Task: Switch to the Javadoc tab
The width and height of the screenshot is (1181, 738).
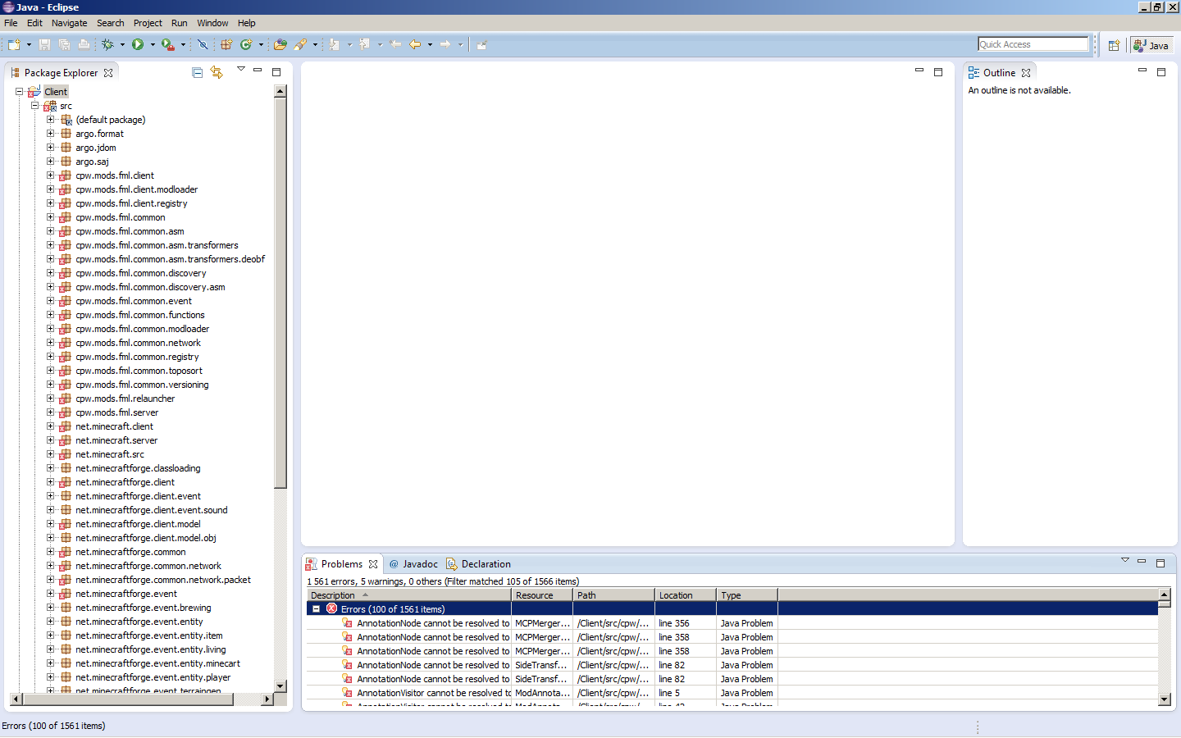Action: (x=413, y=564)
